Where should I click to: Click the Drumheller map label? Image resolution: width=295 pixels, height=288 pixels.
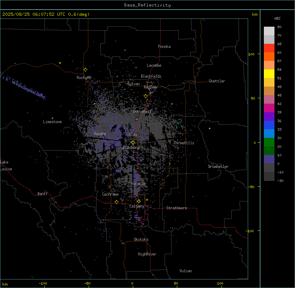click(218, 167)
